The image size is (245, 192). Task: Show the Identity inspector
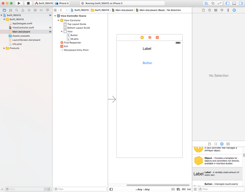point(216,10)
